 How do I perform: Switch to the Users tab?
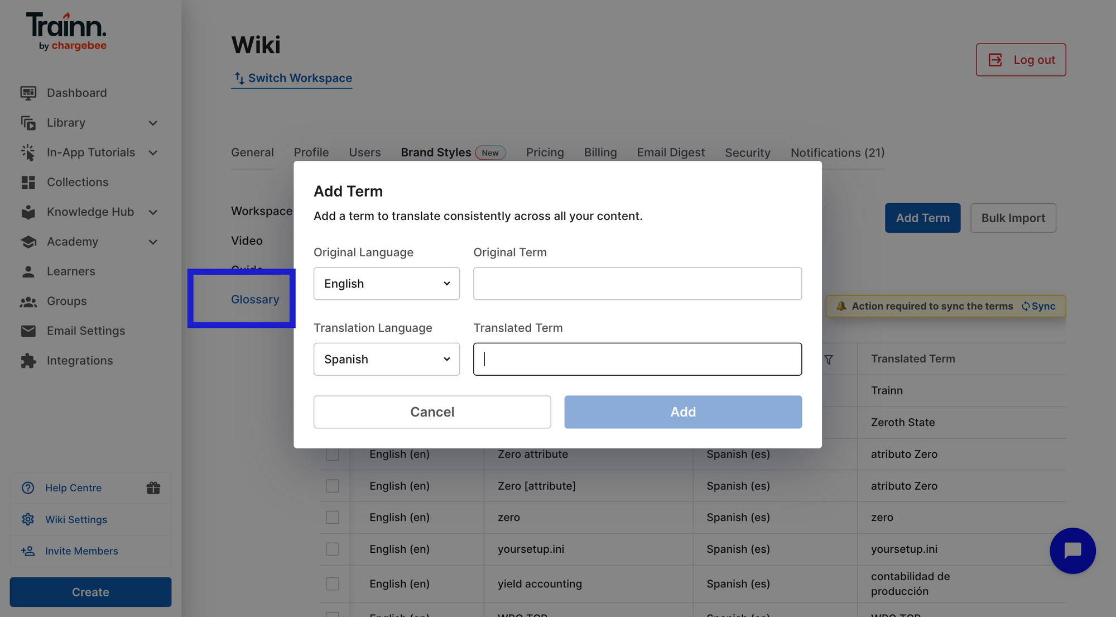365,152
